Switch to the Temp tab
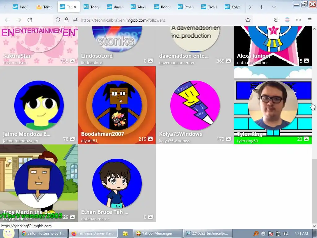317x238 pixels. pos(45,7)
